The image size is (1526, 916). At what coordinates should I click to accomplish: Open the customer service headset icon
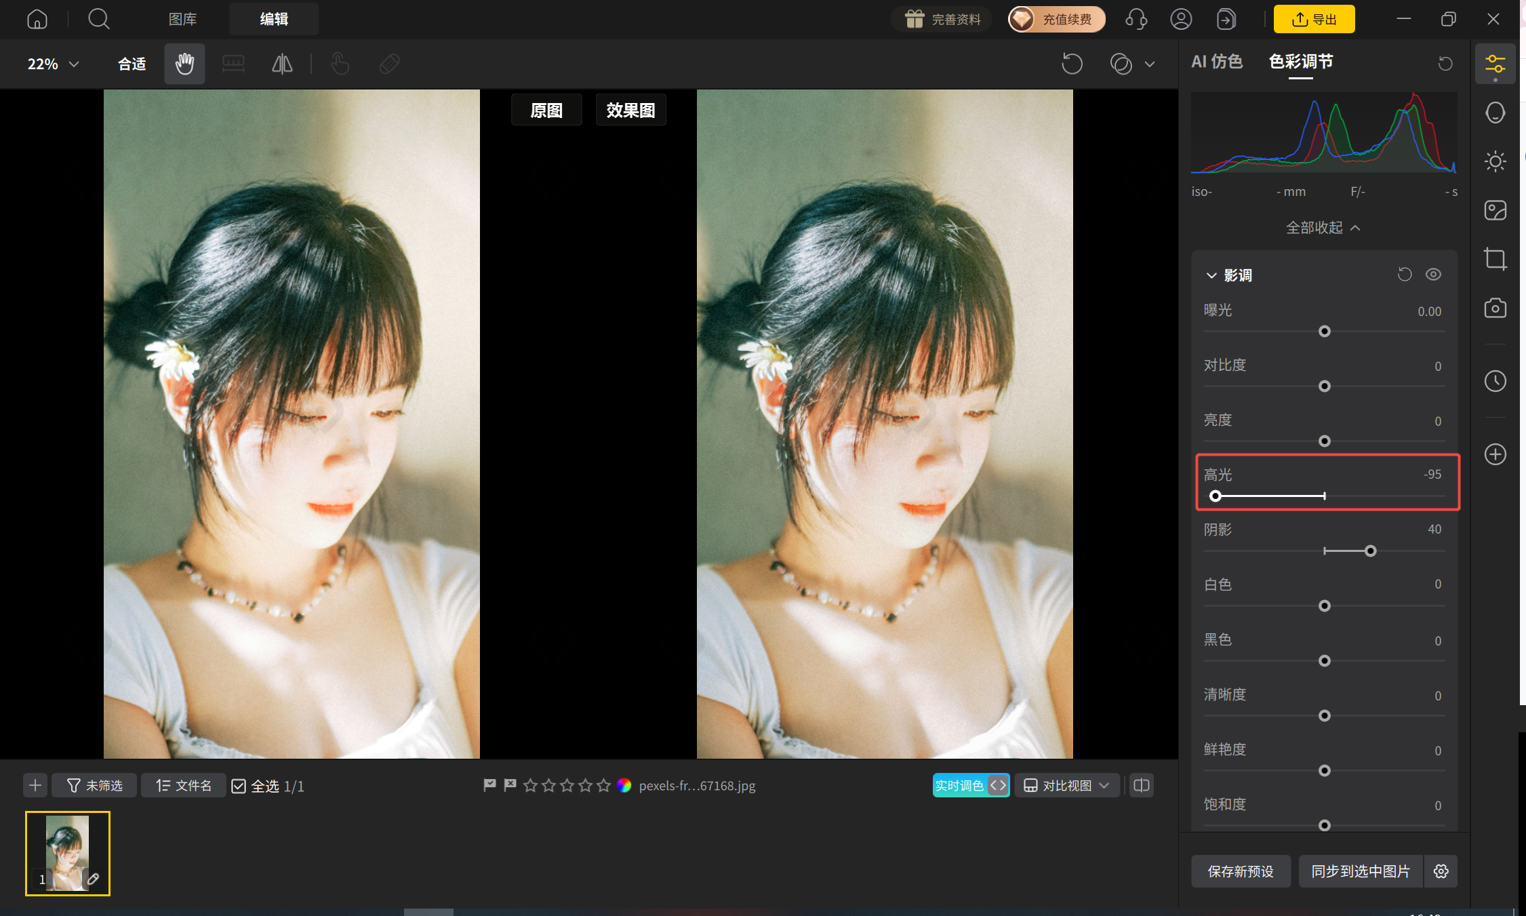point(1136,19)
